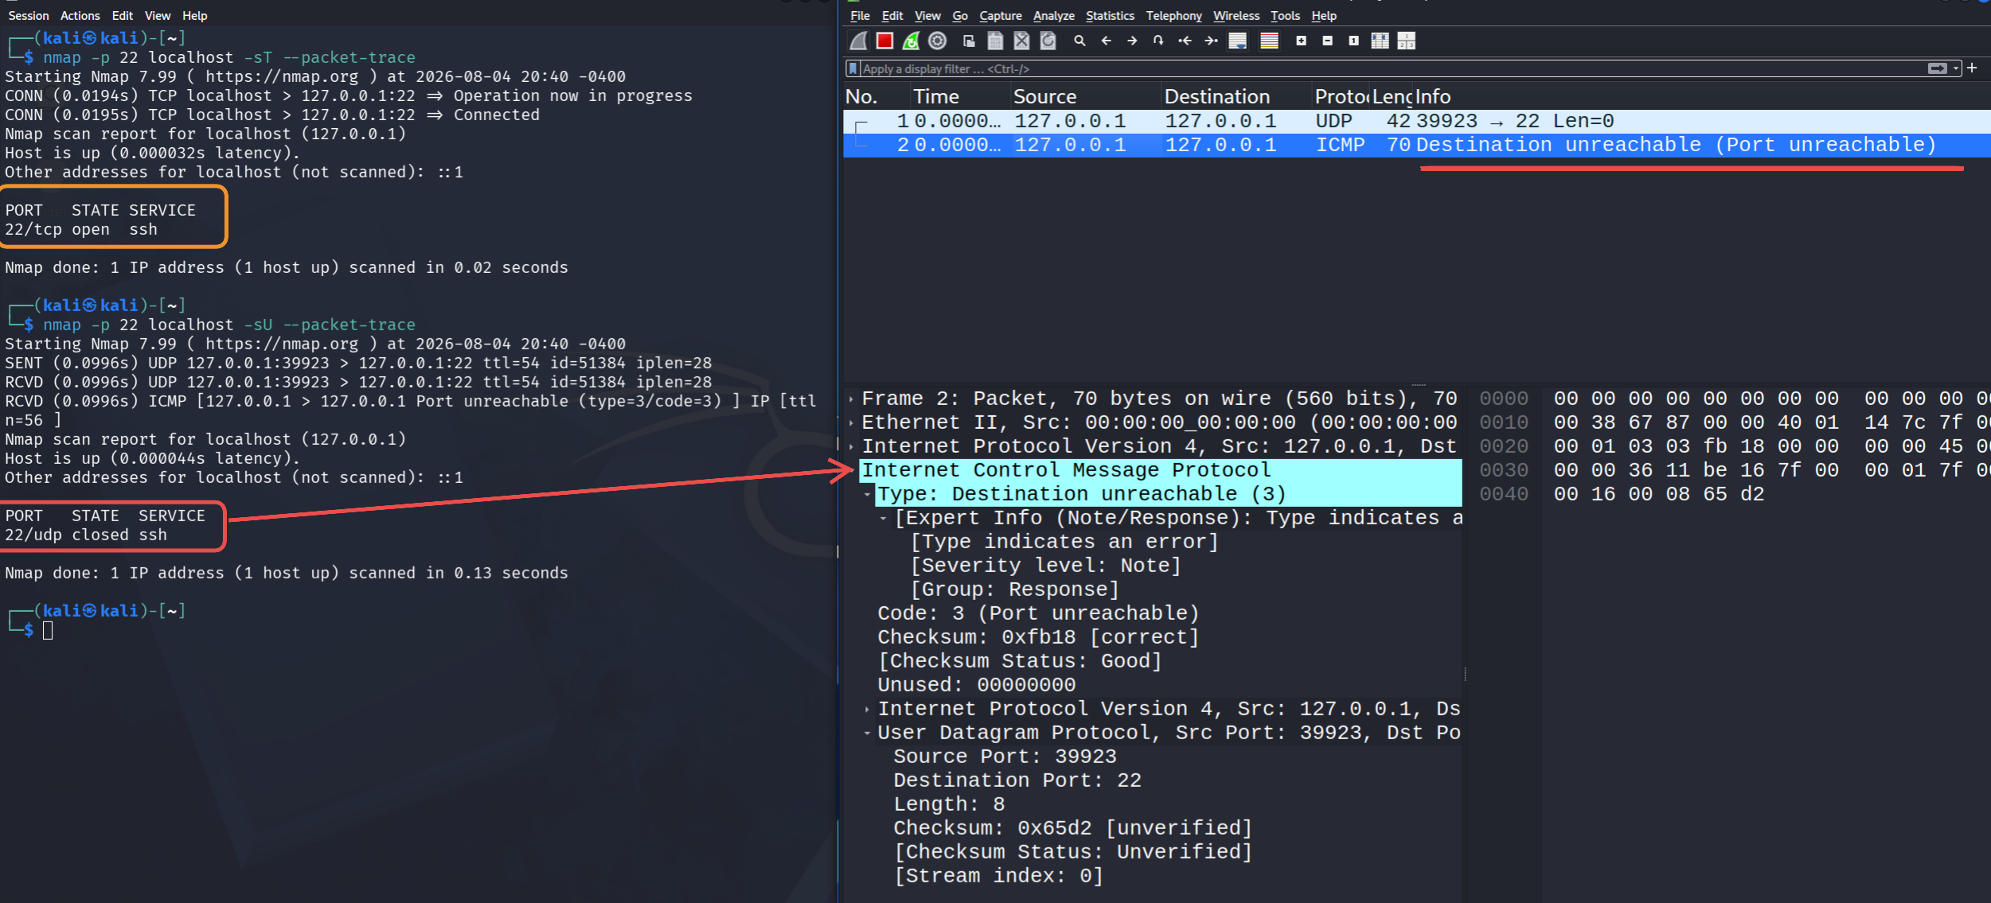Expand the Frame 2 details row
1991x903 pixels.
coord(852,399)
